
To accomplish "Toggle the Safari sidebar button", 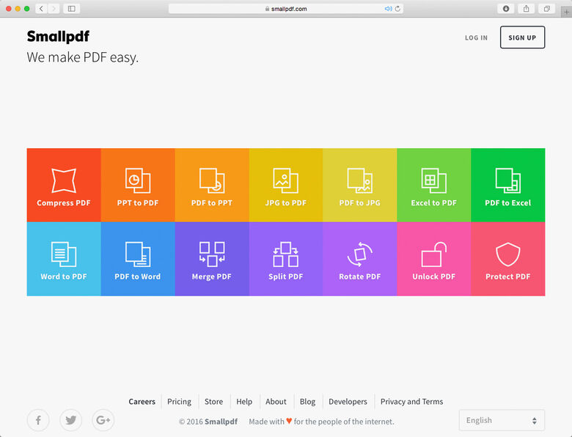I will click(72, 8).
